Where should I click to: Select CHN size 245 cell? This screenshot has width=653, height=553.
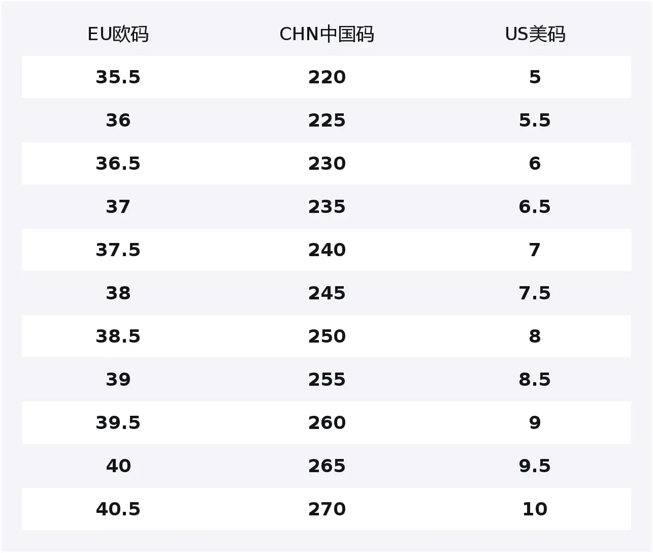(x=326, y=293)
